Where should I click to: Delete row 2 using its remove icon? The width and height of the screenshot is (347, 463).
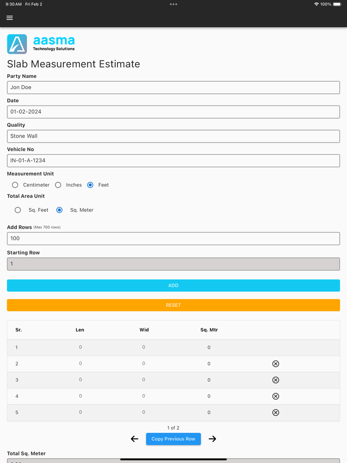[x=276, y=363]
